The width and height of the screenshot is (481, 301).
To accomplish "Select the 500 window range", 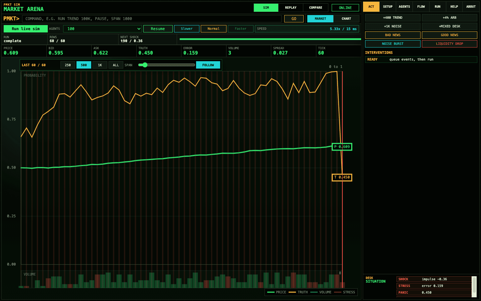I will pyautogui.click(x=84, y=65).
